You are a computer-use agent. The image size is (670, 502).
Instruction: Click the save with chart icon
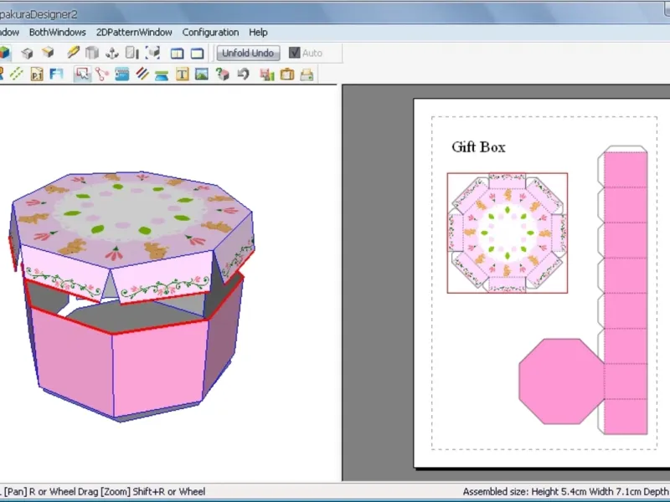tap(267, 74)
